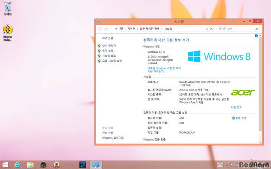Open 제어판 홈 link

pyautogui.click(x=107, y=38)
